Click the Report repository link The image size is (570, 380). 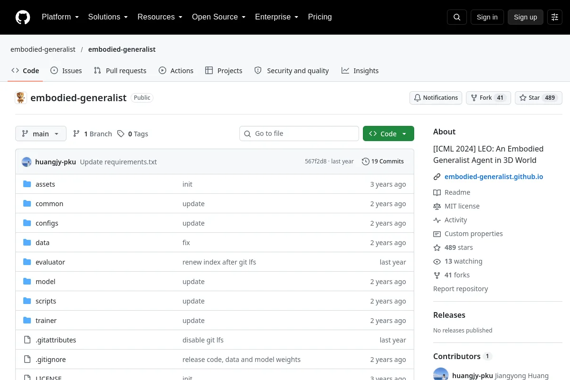pos(460,289)
